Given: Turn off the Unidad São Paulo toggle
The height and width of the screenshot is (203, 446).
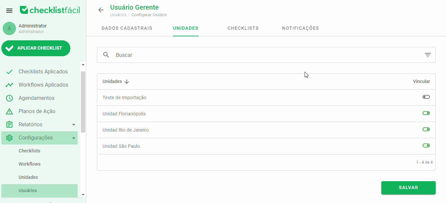Looking at the screenshot, I should tap(426, 146).
